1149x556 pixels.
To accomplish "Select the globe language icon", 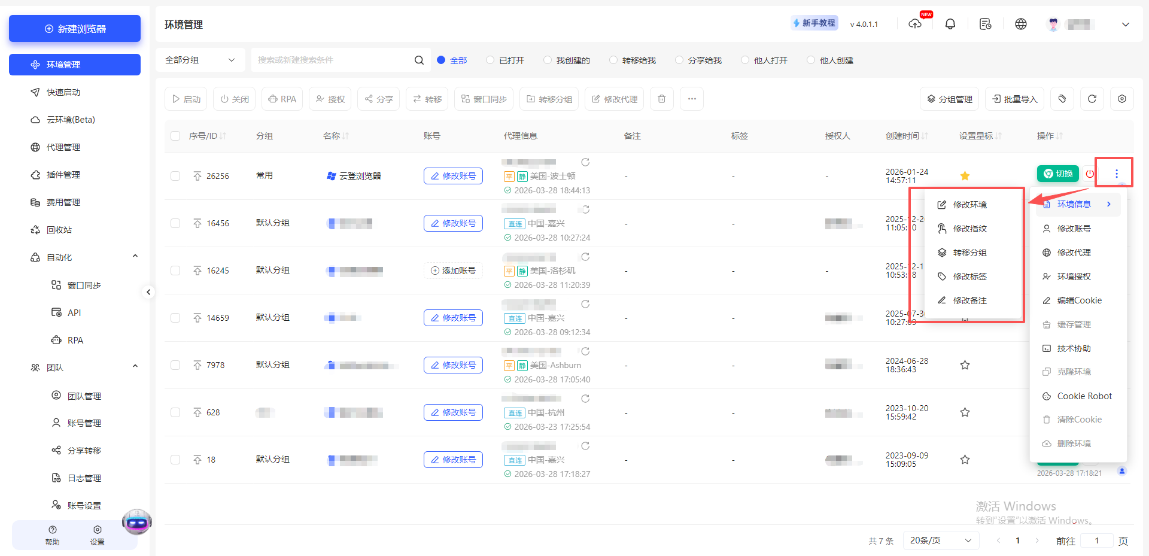I will [1021, 24].
